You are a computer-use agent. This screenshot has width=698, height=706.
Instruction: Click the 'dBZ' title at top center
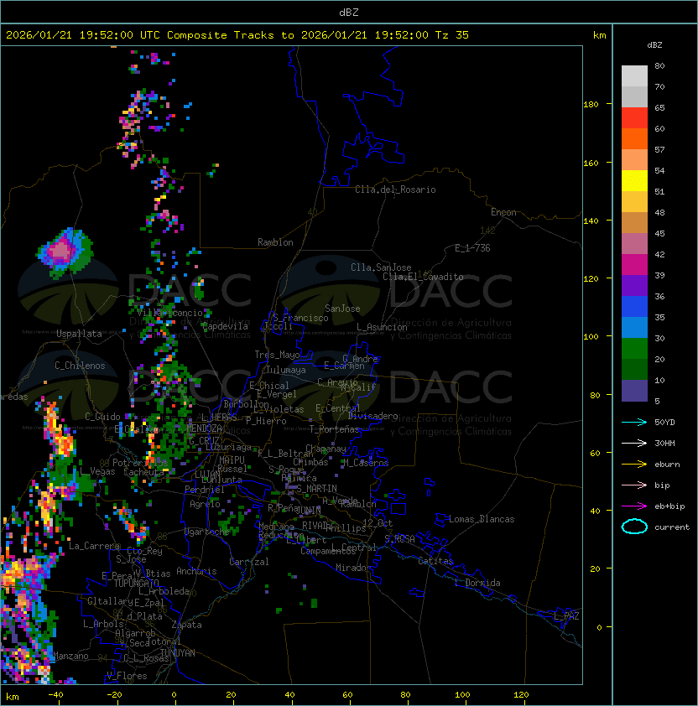coord(349,13)
